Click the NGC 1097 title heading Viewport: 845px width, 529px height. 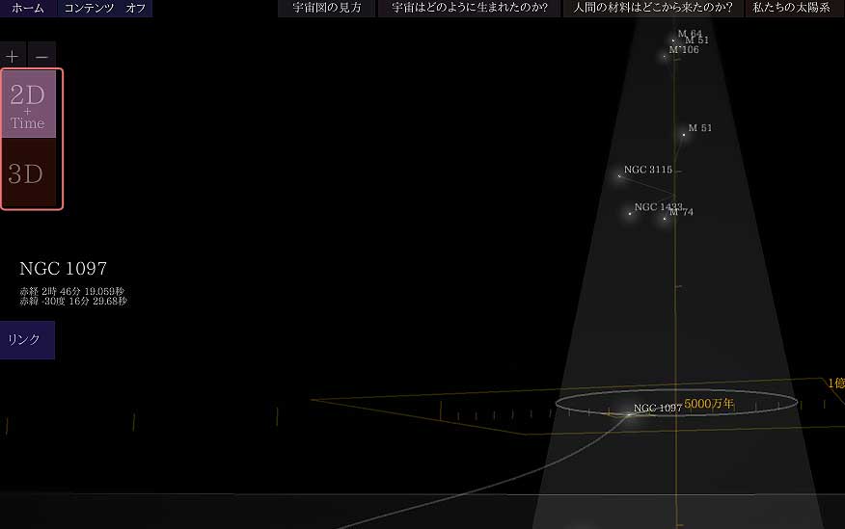coord(63,268)
